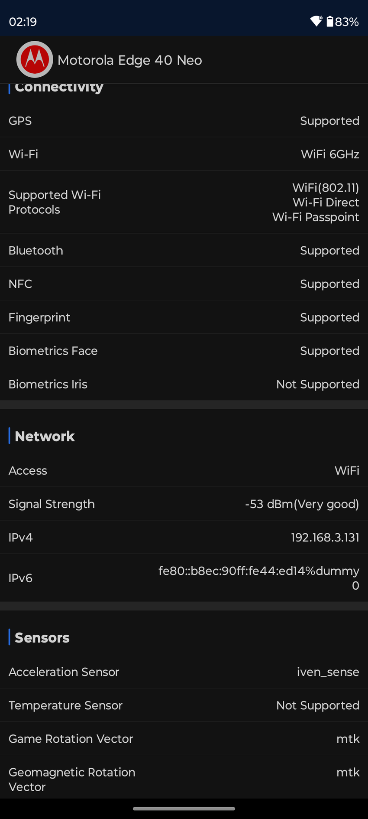Tap the Wi-Fi 6GHz row
This screenshot has height=819, width=368.
pyautogui.click(x=184, y=154)
